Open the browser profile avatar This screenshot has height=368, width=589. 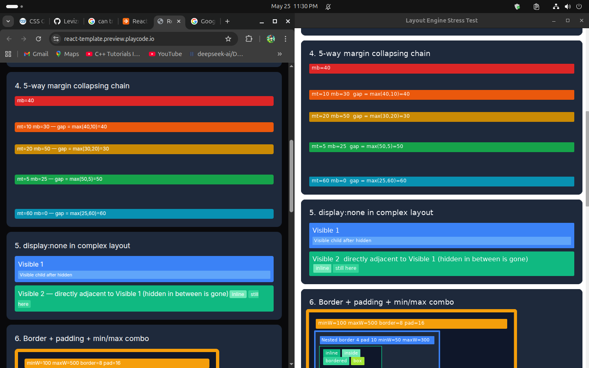pyautogui.click(x=271, y=39)
